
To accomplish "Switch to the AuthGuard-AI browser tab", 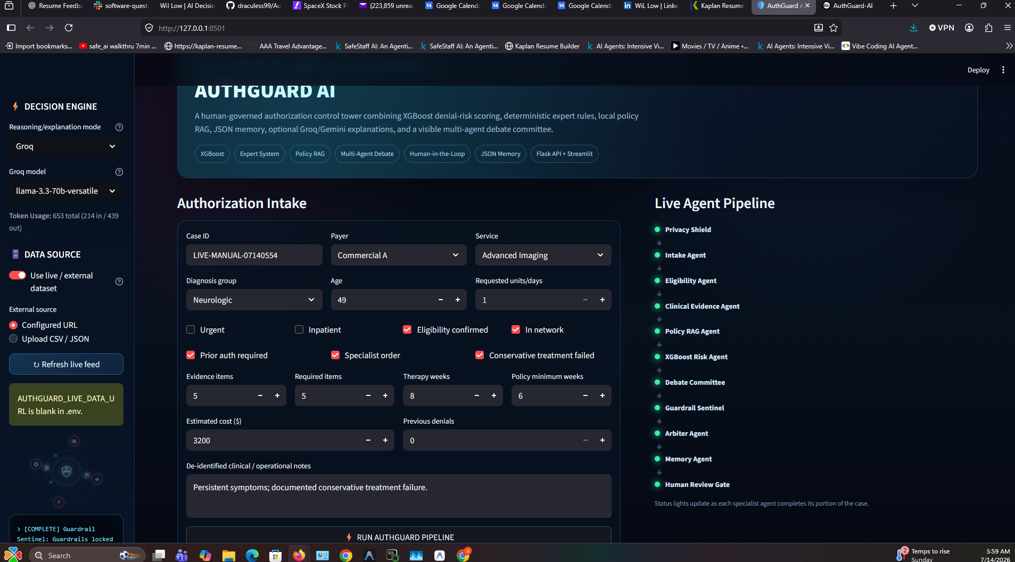I will (847, 6).
